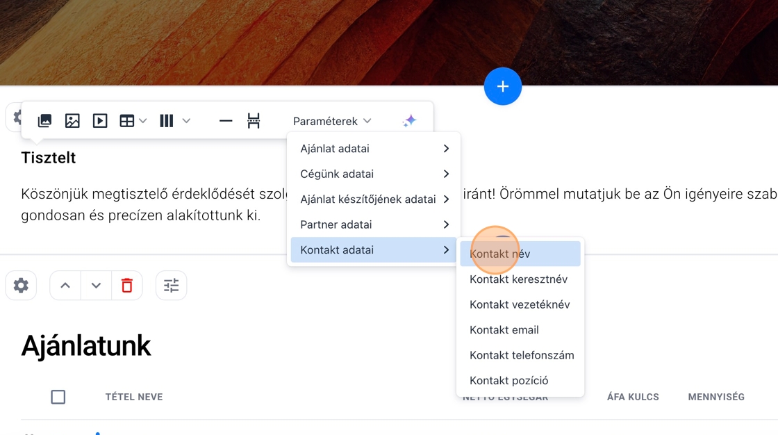
Task: Open the AI sparkle assistant
Action: (409, 121)
